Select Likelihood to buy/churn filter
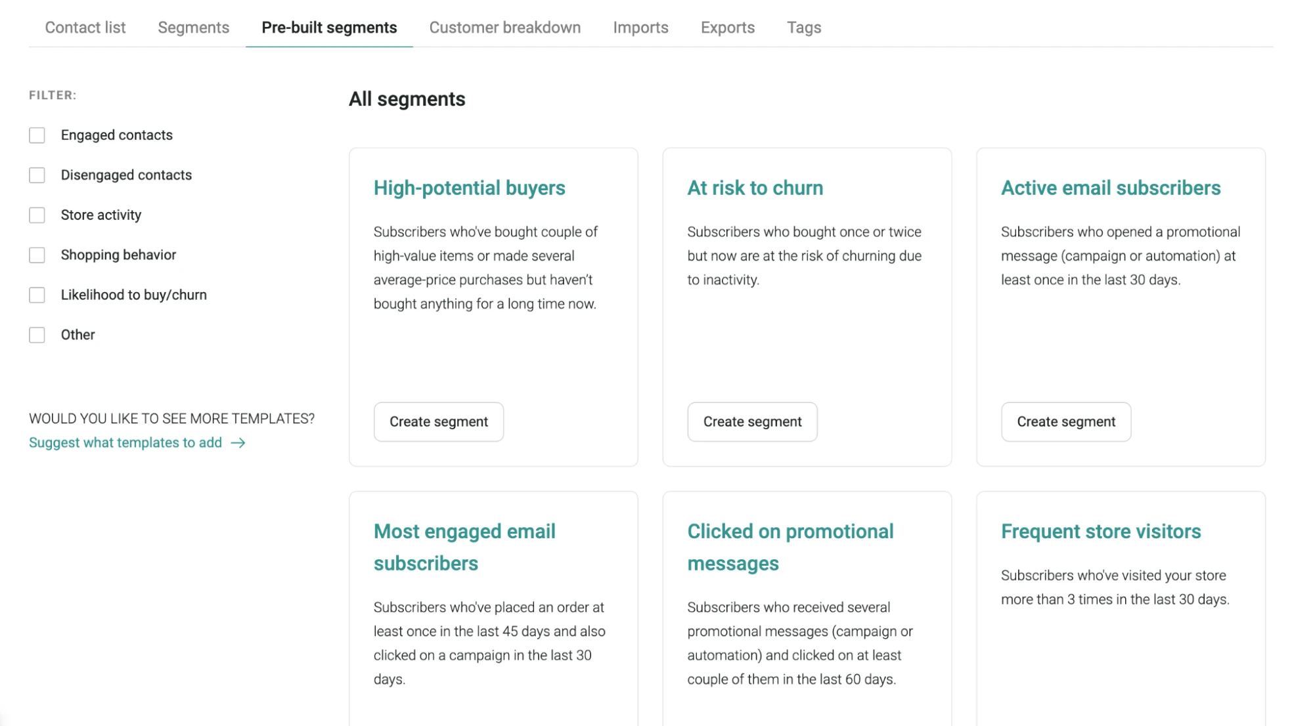Screen dimensions: 1313x726 pos(37,294)
